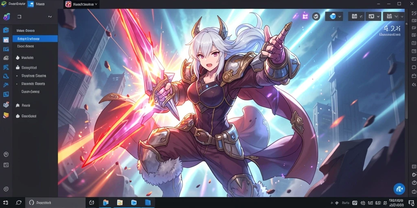Switch to the tab with blue music icon
Image resolution: width=417 pixels, height=208 pixels.
pyautogui.click(x=36, y=4)
